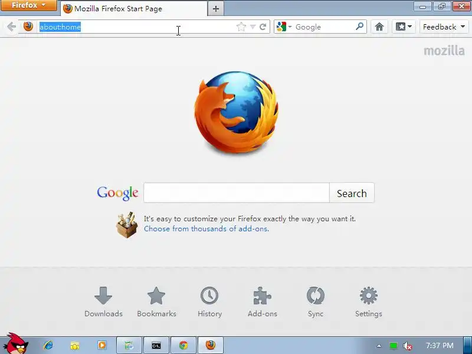This screenshot has height=354, width=472.
Task: Open the search engine selector dropdown
Action: [x=284, y=27]
